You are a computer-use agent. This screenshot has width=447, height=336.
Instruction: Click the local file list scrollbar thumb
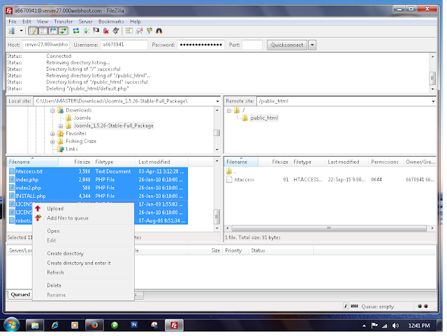click(217, 217)
